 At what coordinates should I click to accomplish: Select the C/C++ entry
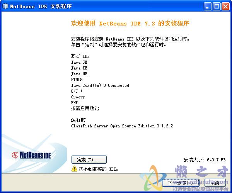(77, 91)
